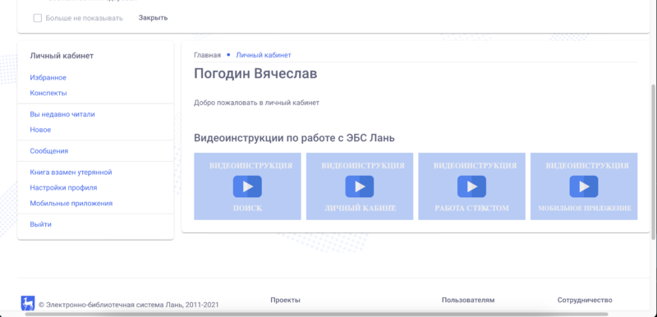The image size is (657, 317).
Task: Click Личный кабинет breadcrumb link
Action: click(264, 55)
